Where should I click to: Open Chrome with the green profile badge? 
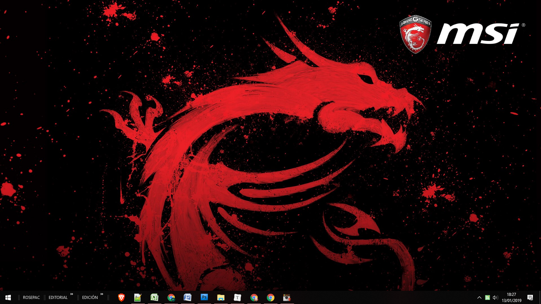point(171,297)
